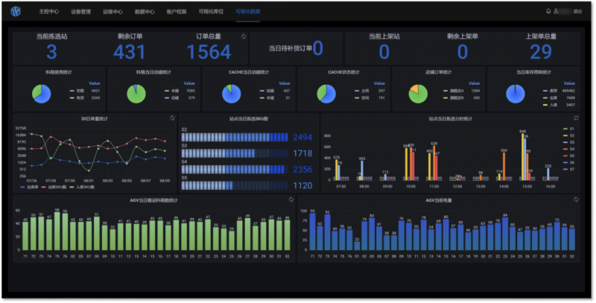Click the 退出 logout link
596x303 pixels.
pyautogui.click(x=578, y=13)
